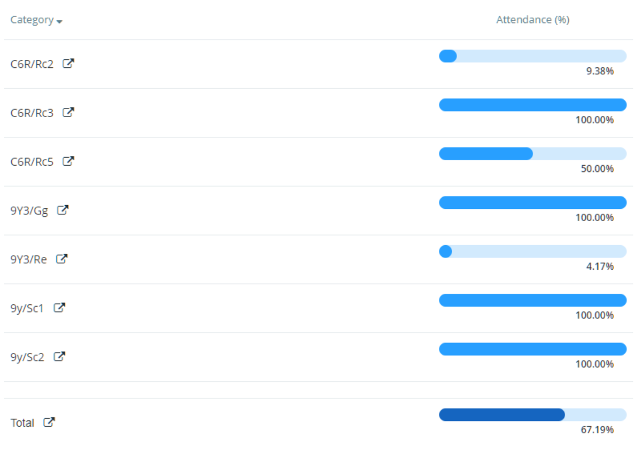Select the C6R/Rc2 category label
The width and height of the screenshot is (642, 454).
click(32, 64)
